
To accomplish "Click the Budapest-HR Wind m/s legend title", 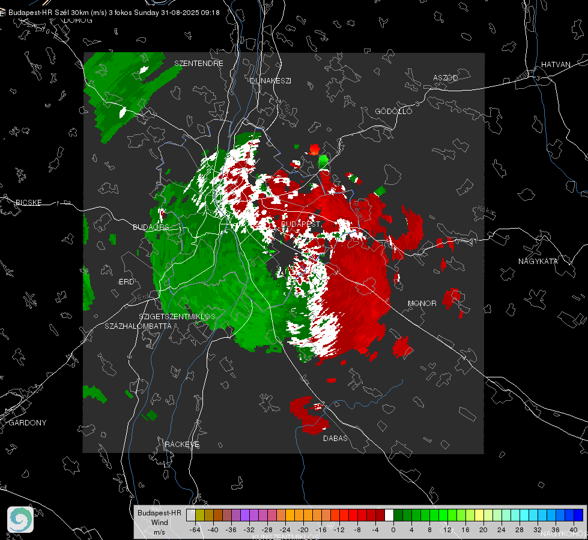I will click(x=159, y=522).
